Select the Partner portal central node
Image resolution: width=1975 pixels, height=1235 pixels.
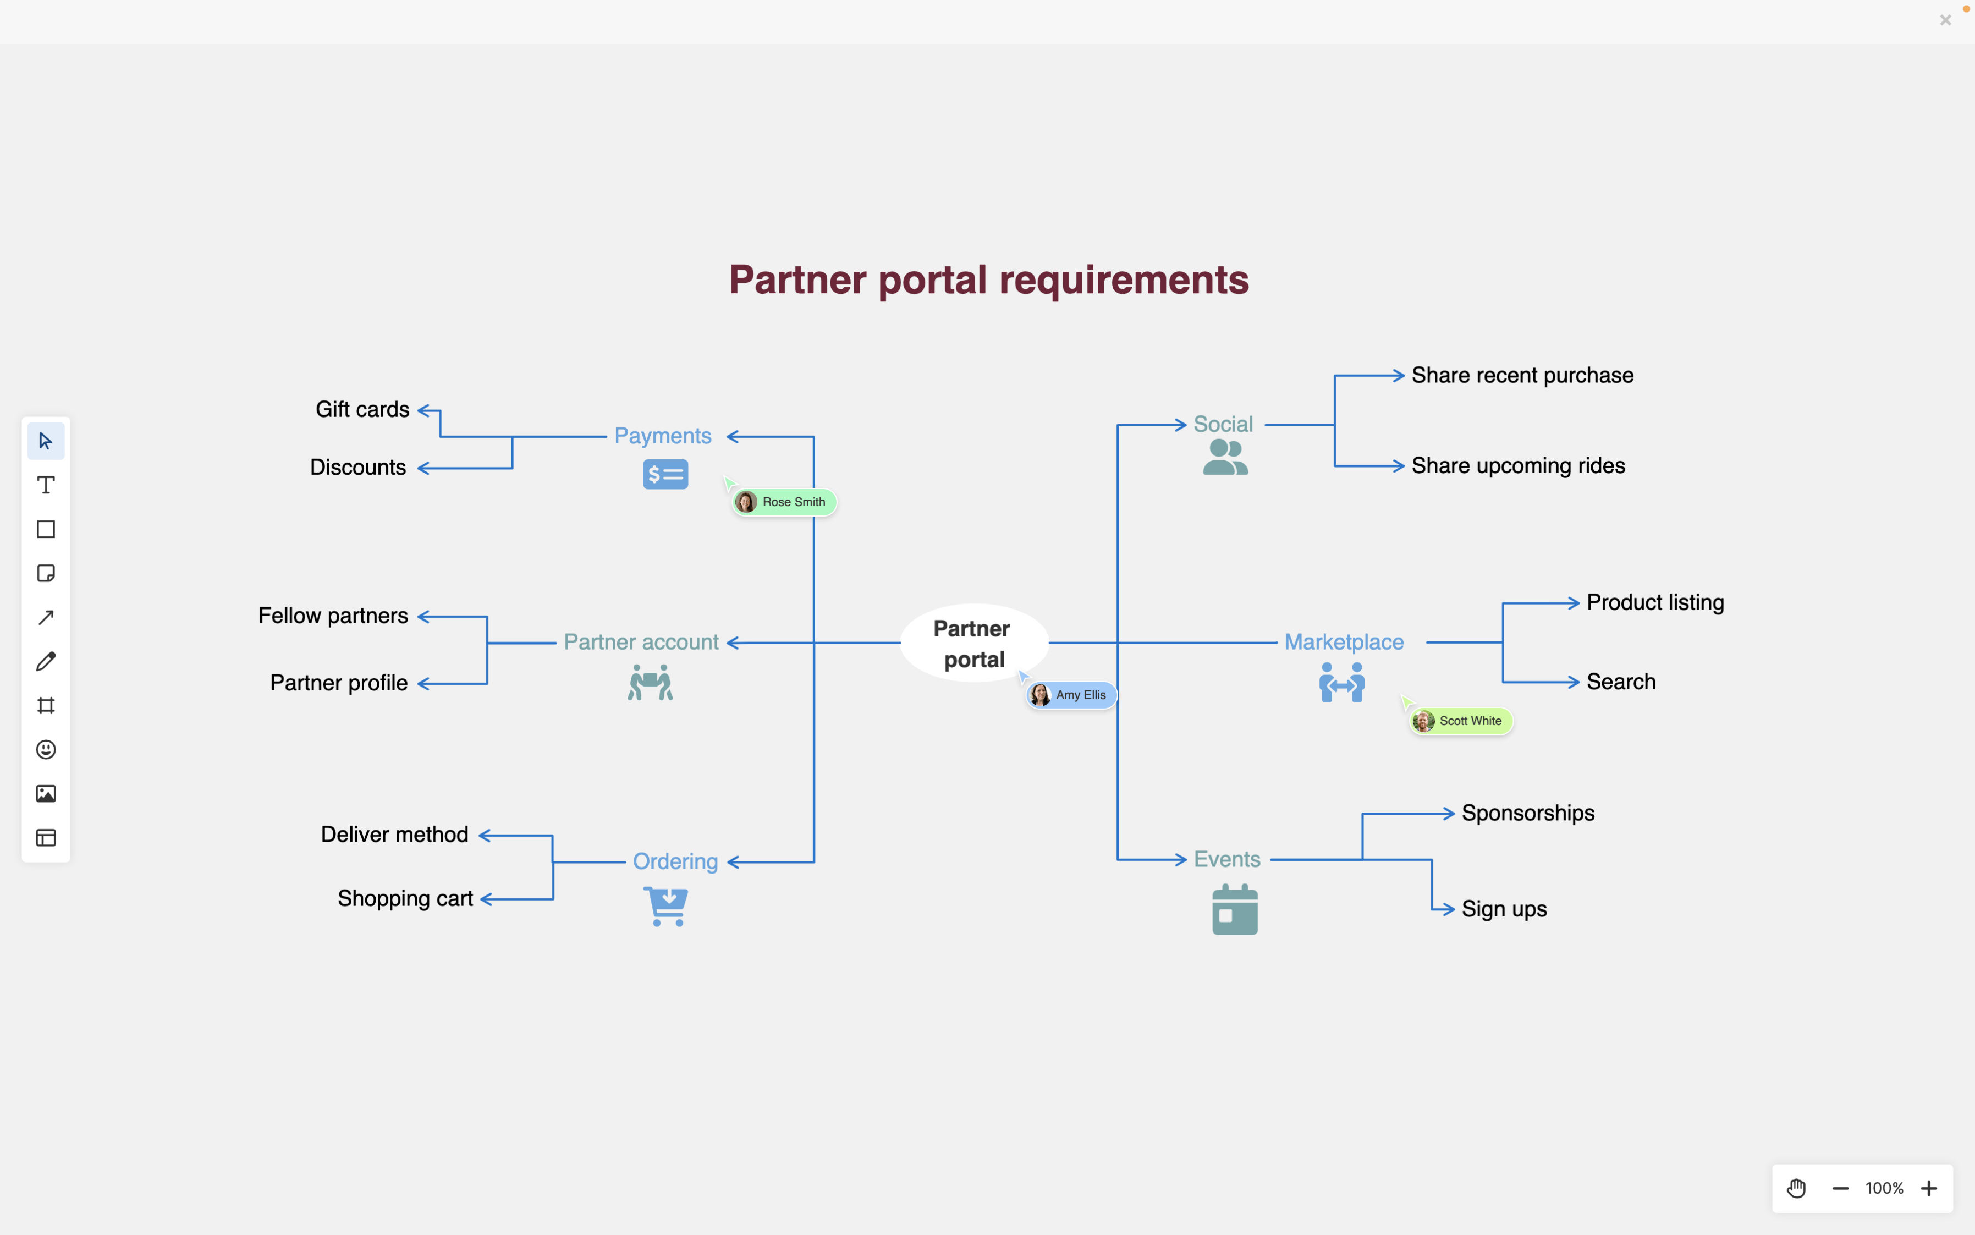[972, 644]
